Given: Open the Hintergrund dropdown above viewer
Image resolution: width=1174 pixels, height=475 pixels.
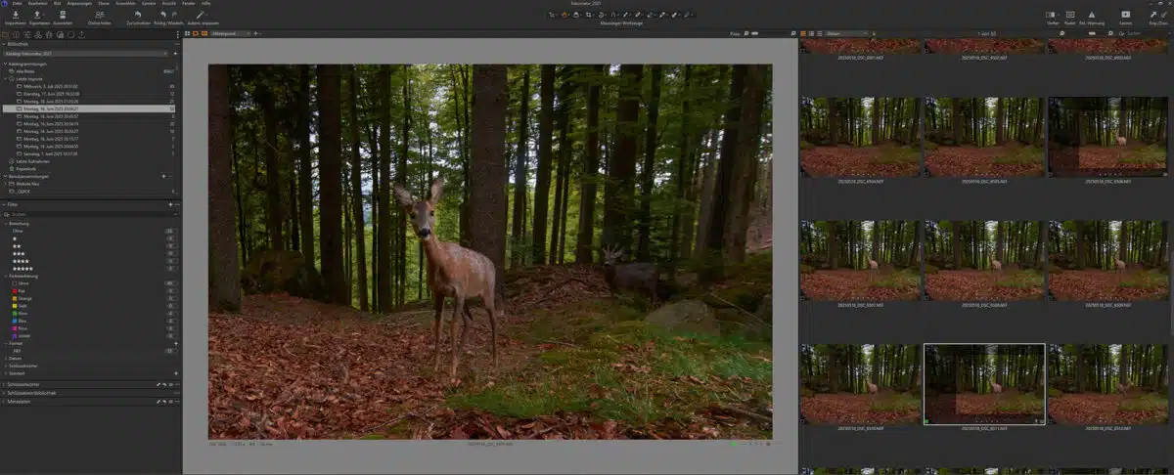Looking at the screenshot, I should (230, 33).
